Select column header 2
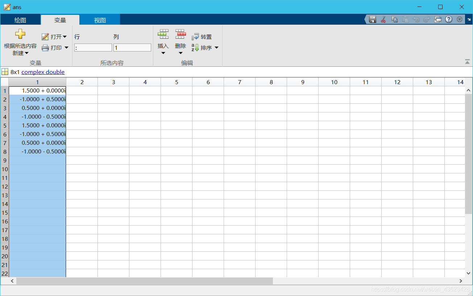This screenshot has width=473, height=296. coord(82,82)
